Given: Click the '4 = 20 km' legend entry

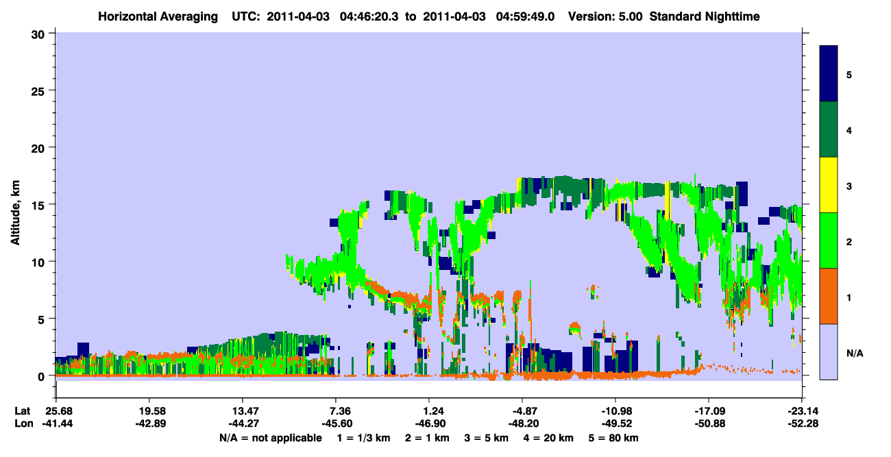Looking at the screenshot, I should [x=548, y=439].
